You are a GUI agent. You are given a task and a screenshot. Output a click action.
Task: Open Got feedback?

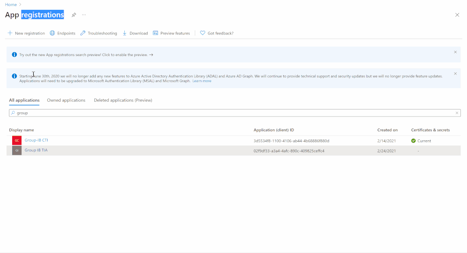220,33
